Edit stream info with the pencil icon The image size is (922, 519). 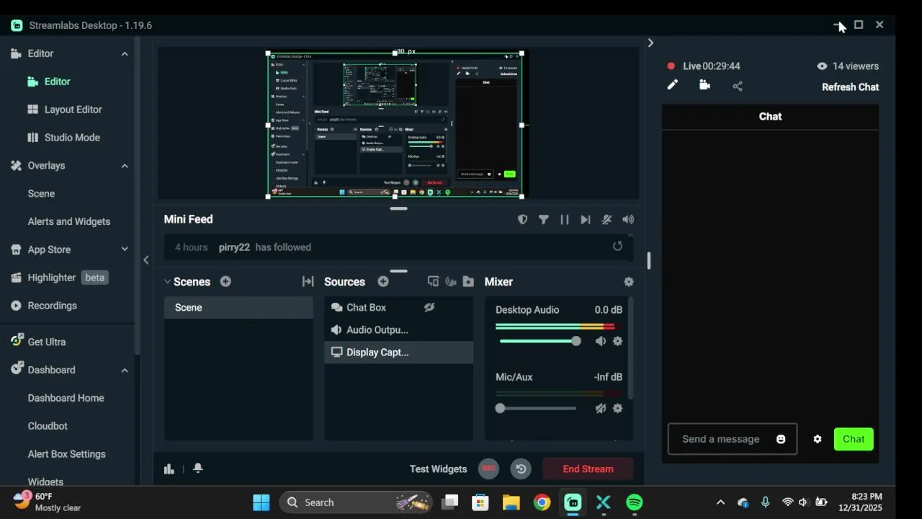[672, 85]
